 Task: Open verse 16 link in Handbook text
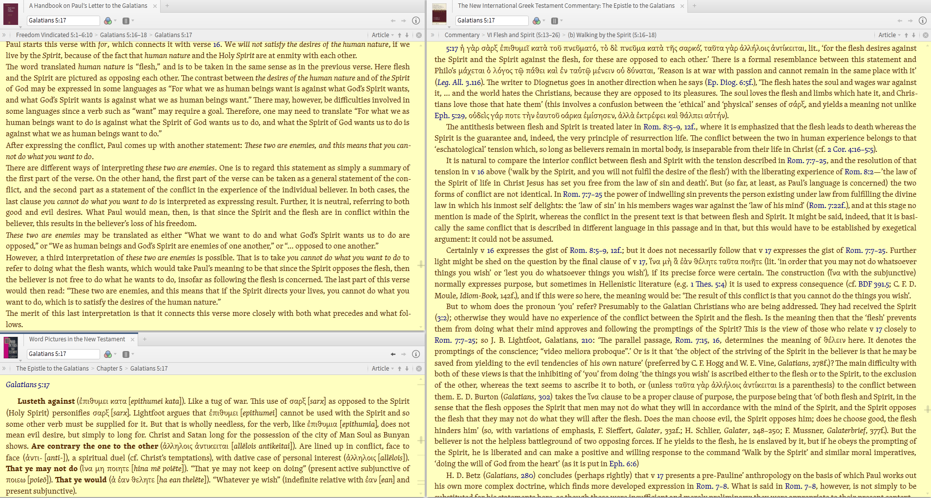[217, 44]
